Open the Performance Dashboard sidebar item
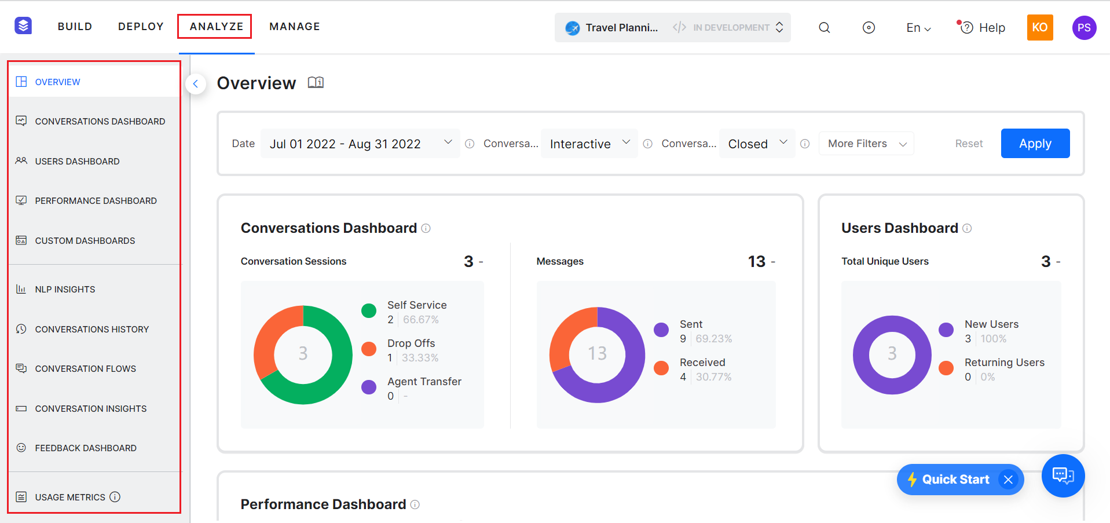Viewport: 1110px width, 523px height. coord(96,200)
